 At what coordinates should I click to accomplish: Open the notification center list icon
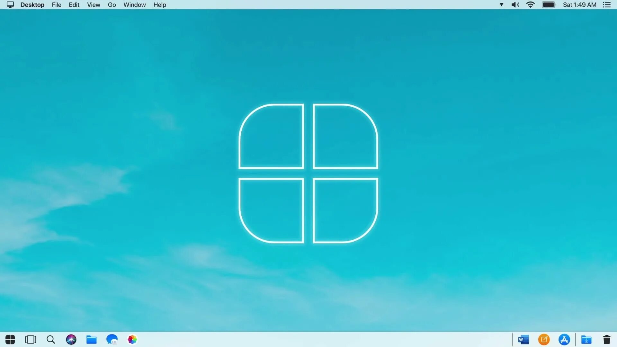(x=607, y=5)
